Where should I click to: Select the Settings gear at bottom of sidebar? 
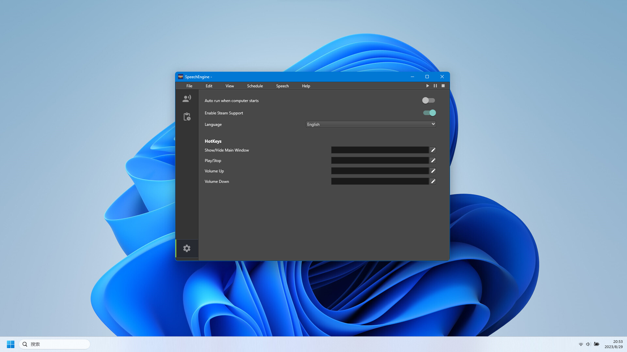pos(186,248)
